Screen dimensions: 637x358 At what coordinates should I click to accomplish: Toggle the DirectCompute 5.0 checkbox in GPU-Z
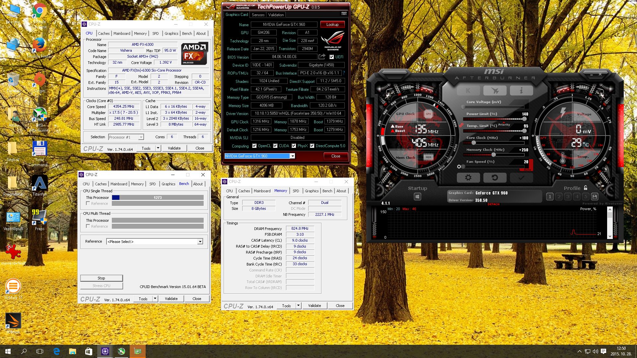coord(312,146)
